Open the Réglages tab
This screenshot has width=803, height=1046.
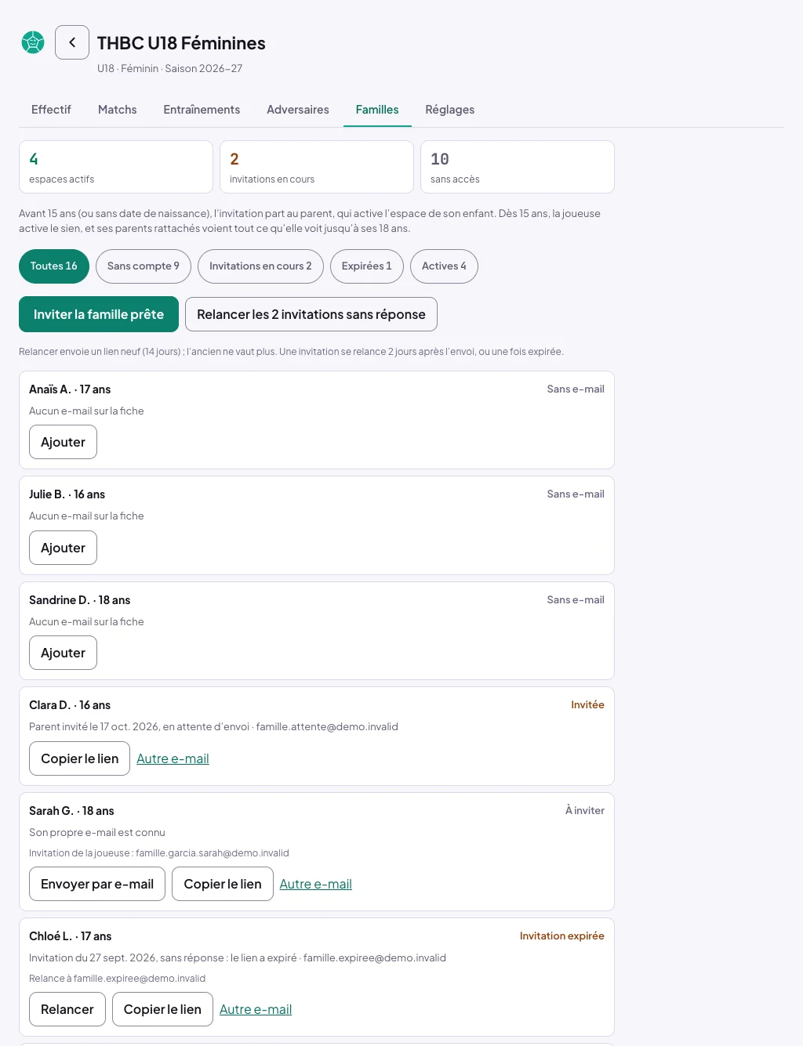[450, 110]
